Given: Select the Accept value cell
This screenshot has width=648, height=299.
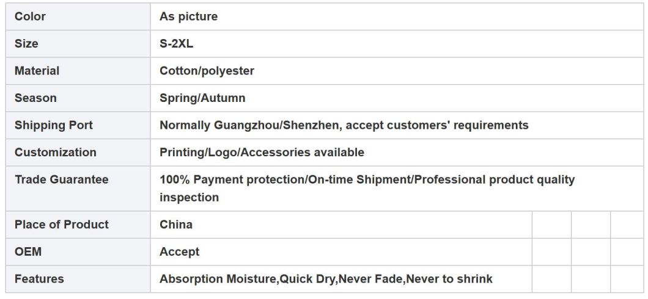Looking at the screenshot, I should point(341,251).
